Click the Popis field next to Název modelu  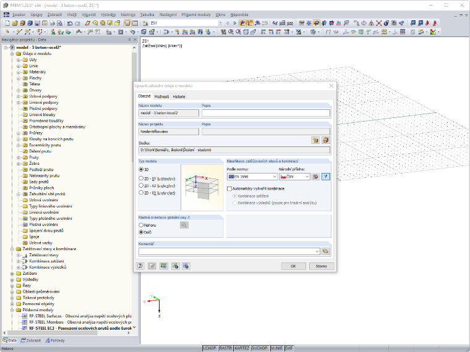[266, 113]
